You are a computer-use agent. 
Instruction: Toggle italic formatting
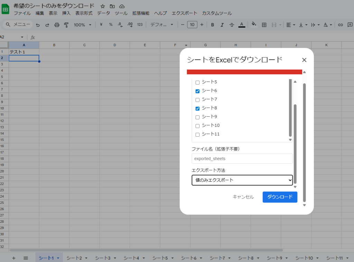click(222, 25)
